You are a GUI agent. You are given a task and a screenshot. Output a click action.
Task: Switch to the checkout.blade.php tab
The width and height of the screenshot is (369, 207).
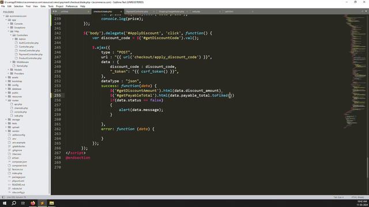click(x=103, y=11)
